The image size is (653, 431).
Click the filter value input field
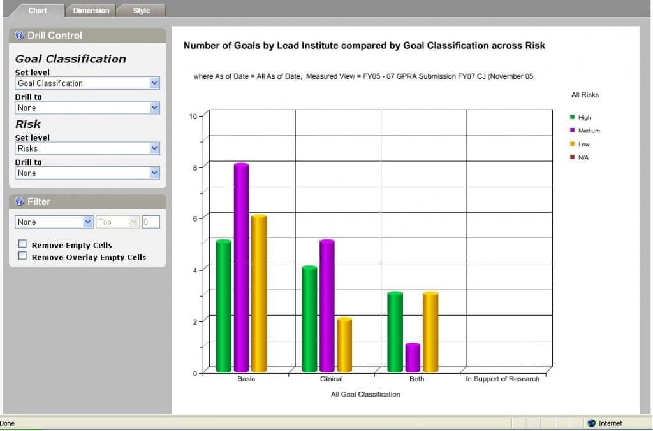tap(150, 222)
